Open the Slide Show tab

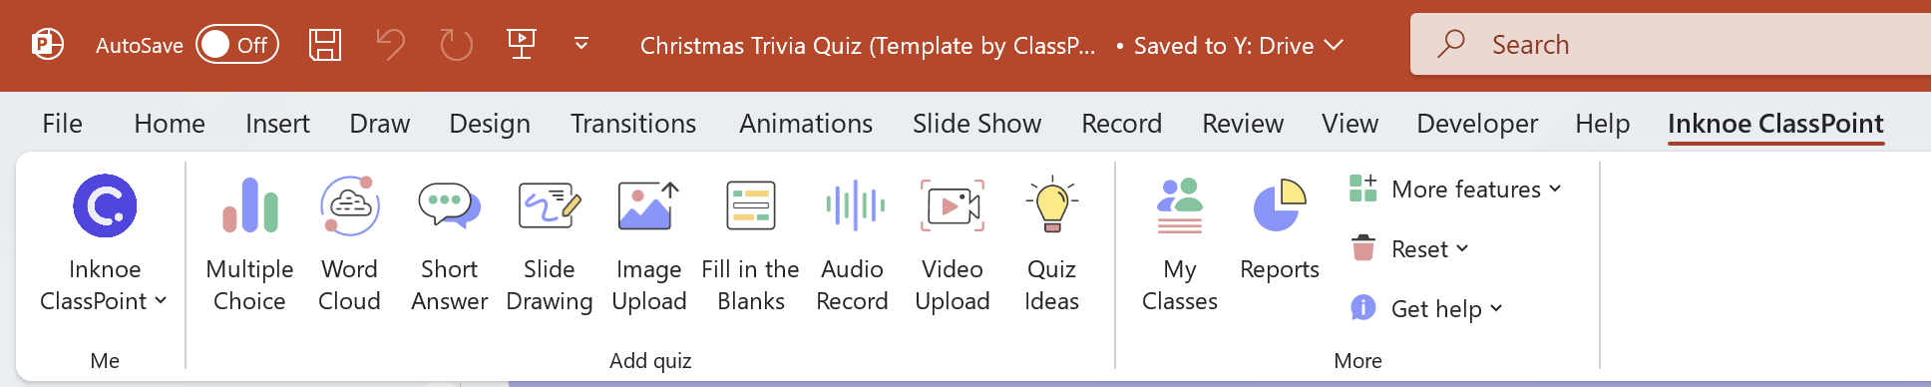point(976,124)
